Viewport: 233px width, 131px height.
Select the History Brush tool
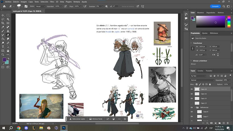click(3, 35)
